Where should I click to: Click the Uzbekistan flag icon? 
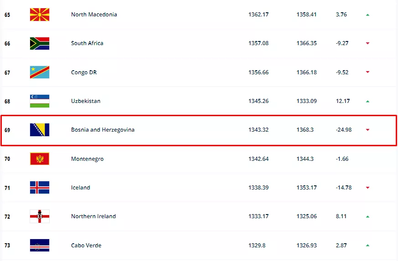tap(40, 101)
